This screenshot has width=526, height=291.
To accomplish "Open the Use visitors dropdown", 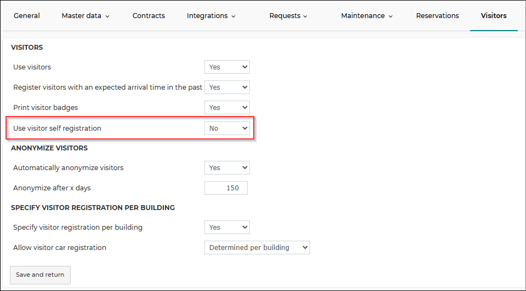I will pos(227,67).
